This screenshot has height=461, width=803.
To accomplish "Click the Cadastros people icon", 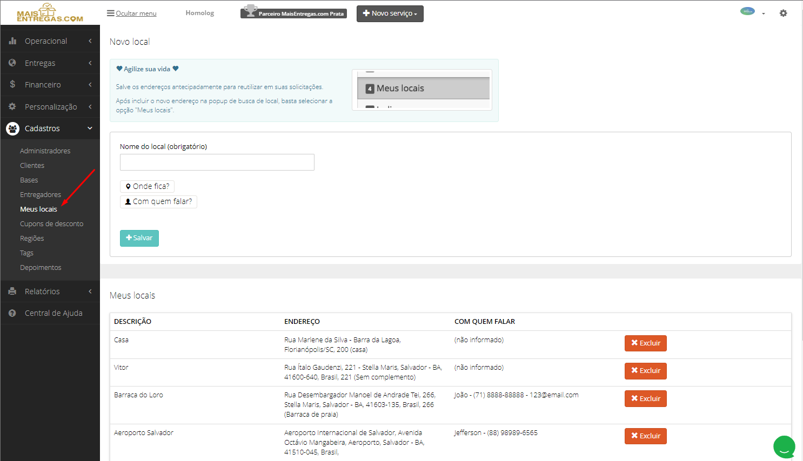I will (12, 128).
